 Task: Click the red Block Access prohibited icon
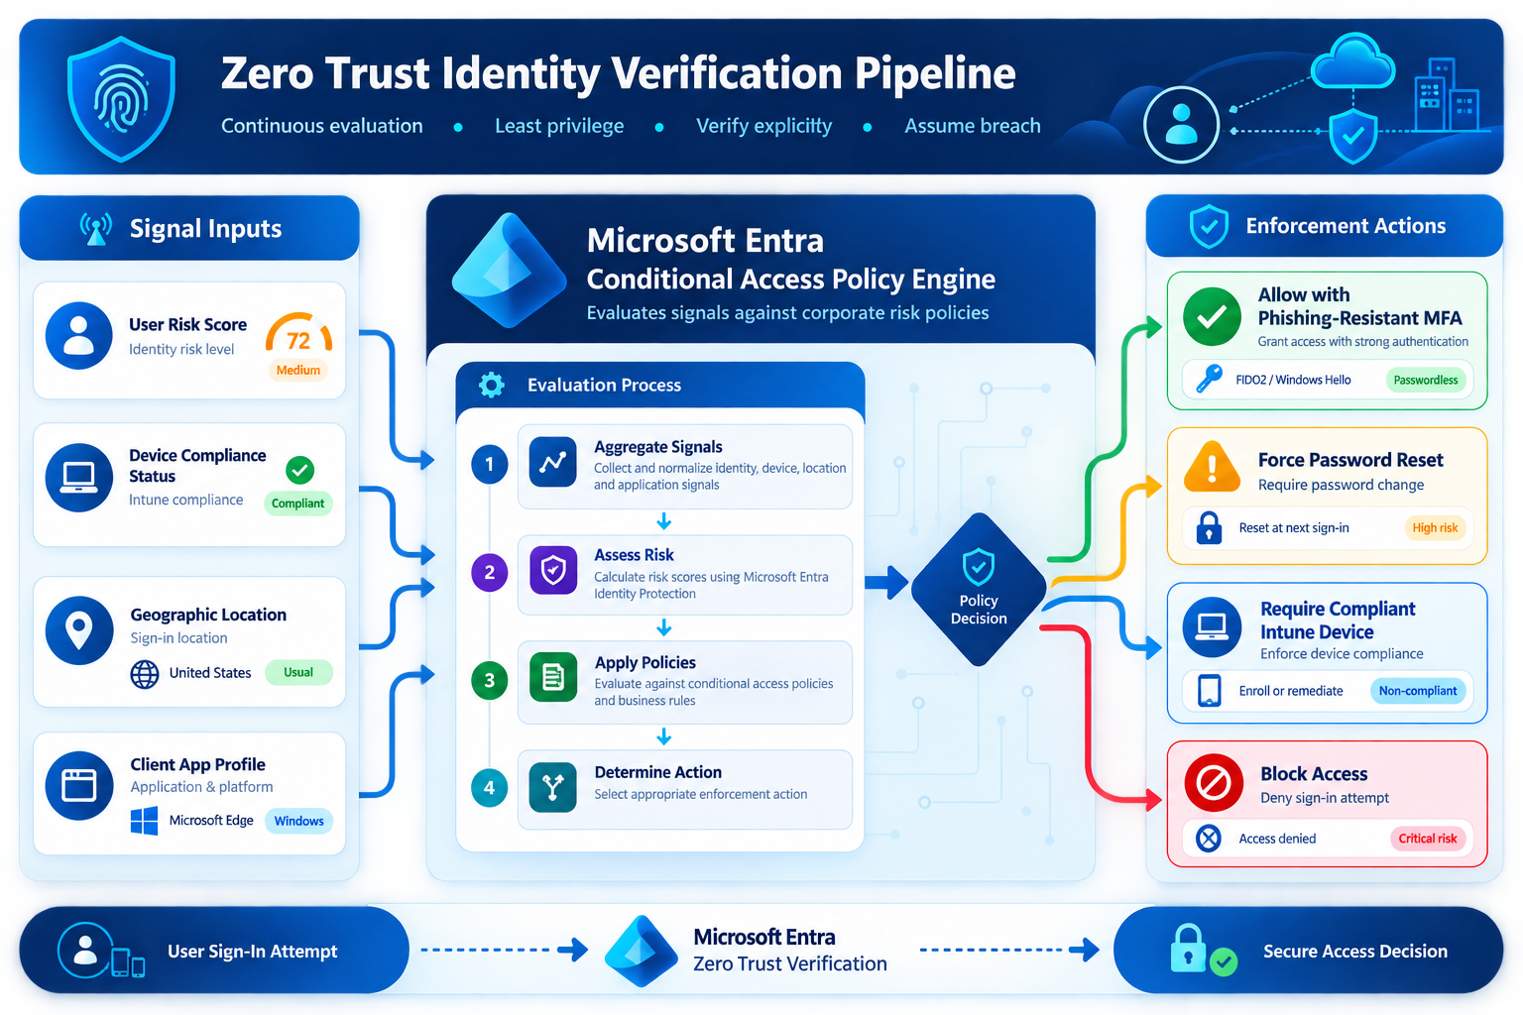point(1214,784)
